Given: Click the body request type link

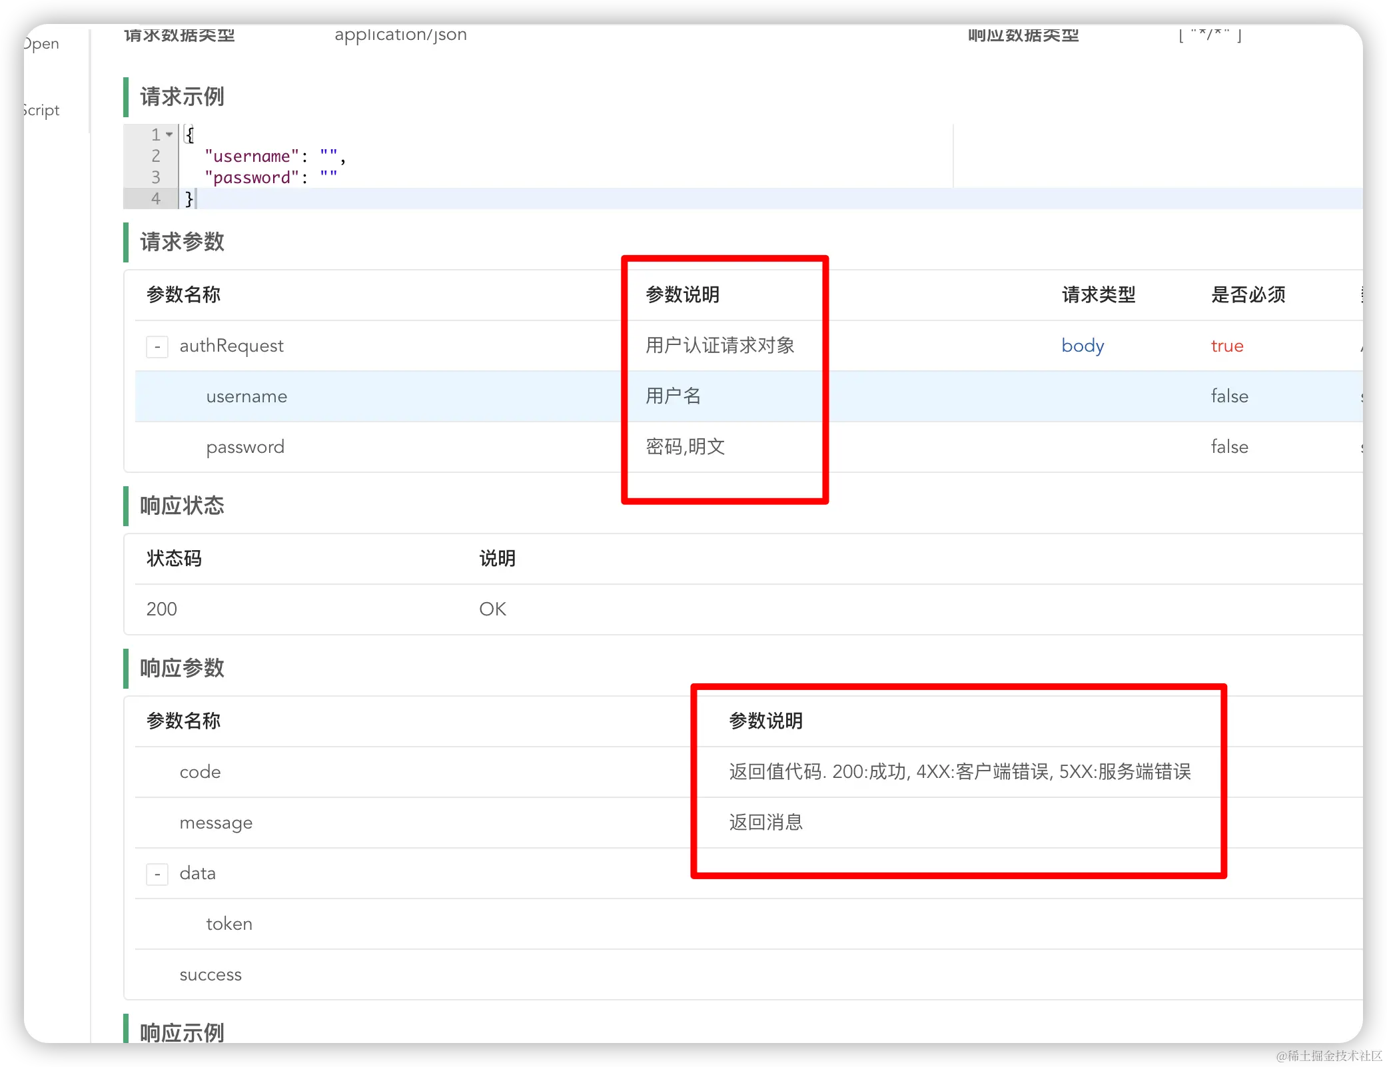Looking at the screenshot, I should point(1083,346).
